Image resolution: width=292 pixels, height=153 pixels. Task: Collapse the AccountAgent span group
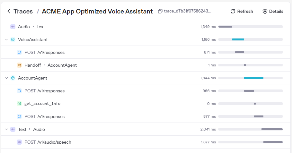pos(6,78)
